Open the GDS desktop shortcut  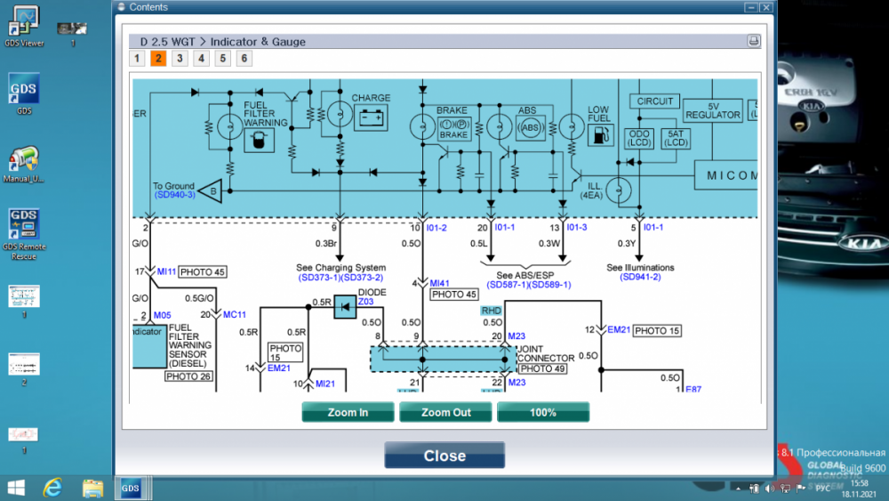(23, 92)
